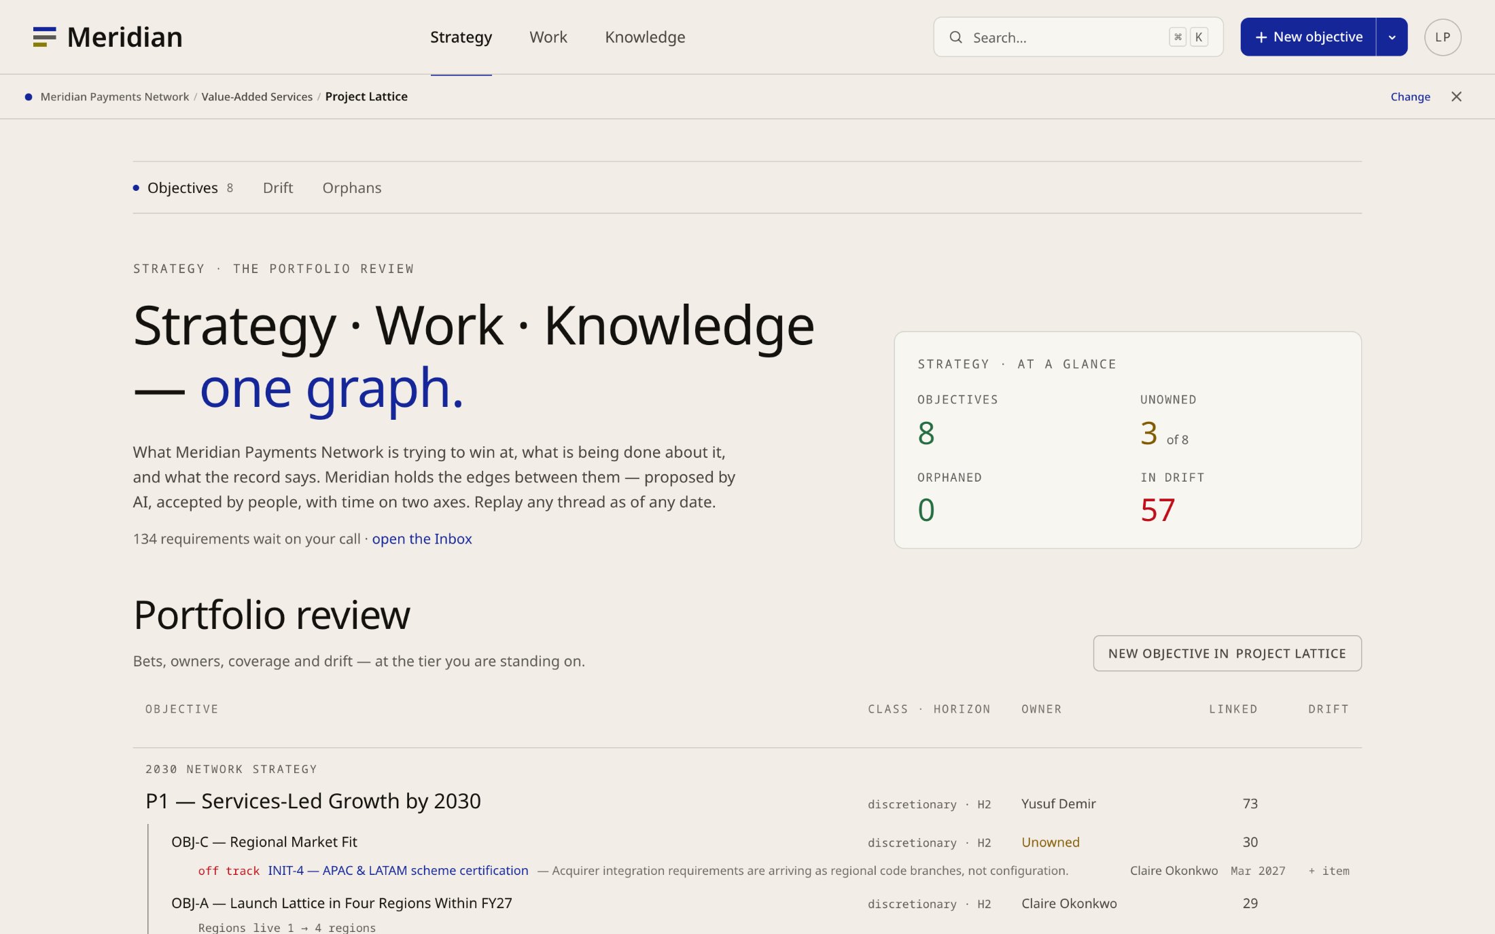Dismiss the breadcrumb bar with X
This screenshot has height=934, width=1495.
point(1456,96)
